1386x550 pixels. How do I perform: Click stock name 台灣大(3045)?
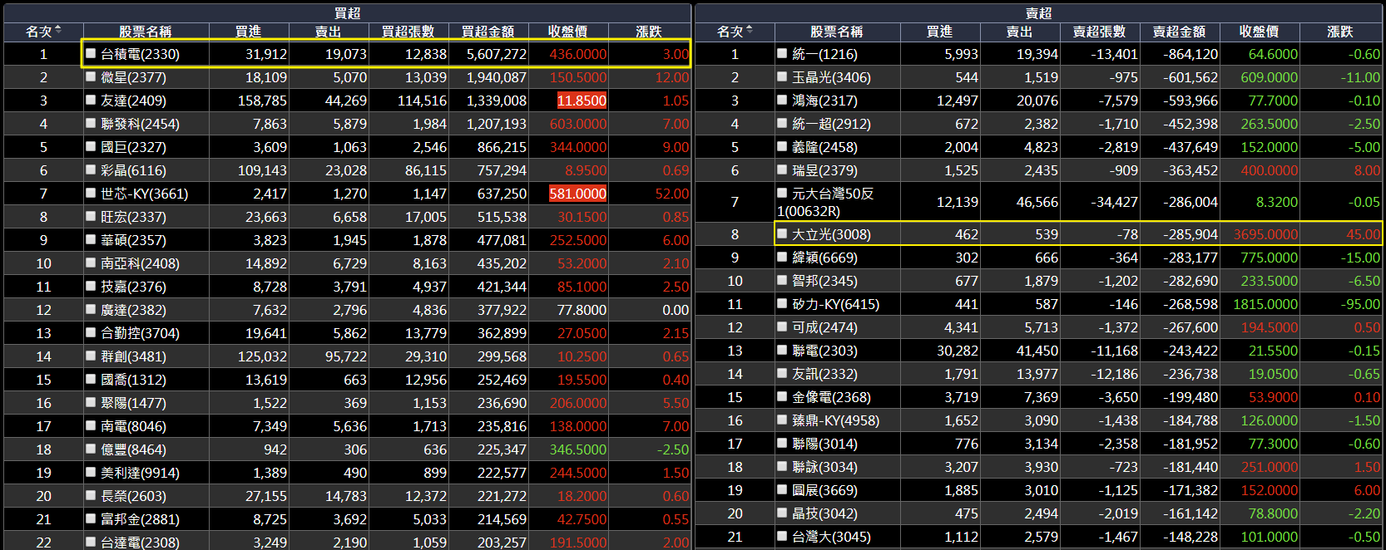[831, 537]
